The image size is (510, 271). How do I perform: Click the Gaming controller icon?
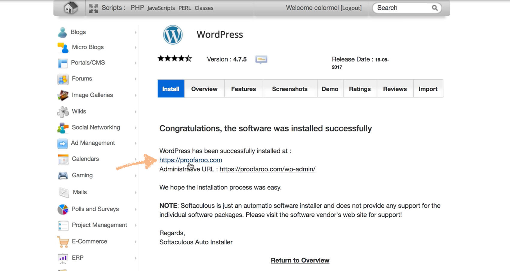coord(63,176)
